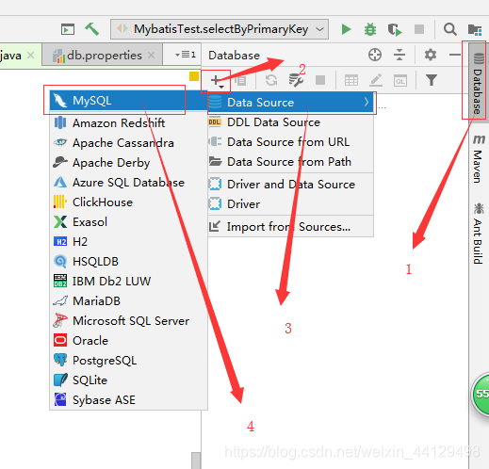Click the editor vertical scrollbar thumb

pos(196,461)
